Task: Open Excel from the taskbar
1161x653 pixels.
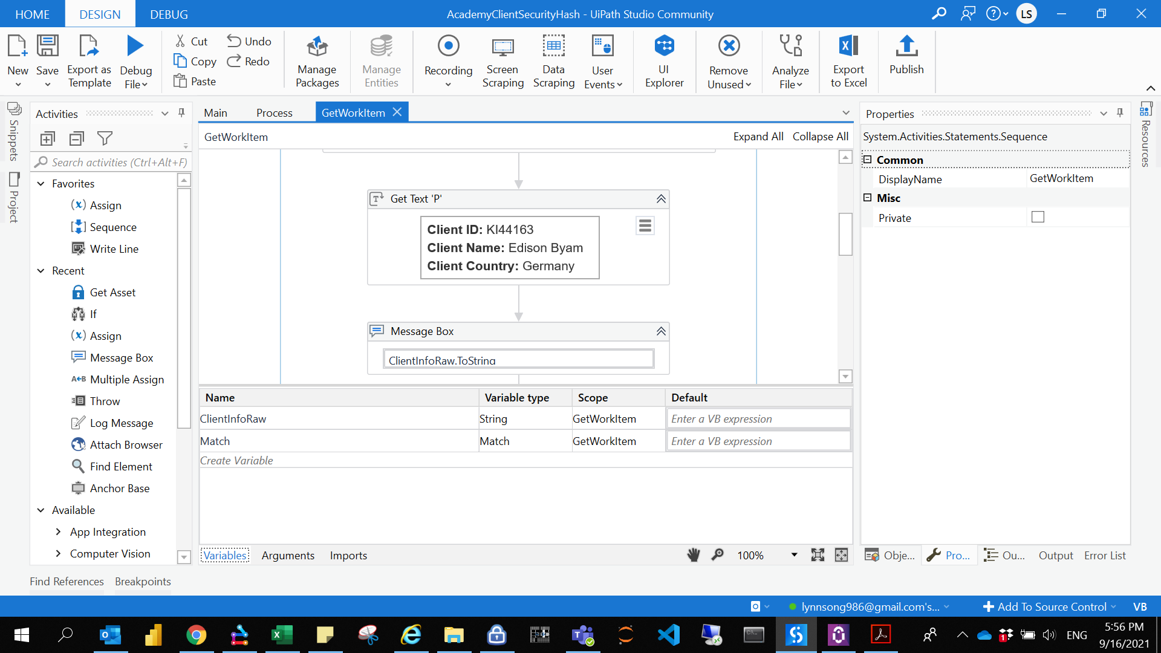Action: (x=282, y=635)
